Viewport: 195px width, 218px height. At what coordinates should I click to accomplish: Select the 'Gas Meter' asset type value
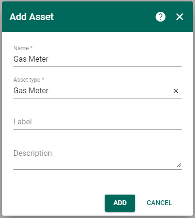(x=31, y=91)
